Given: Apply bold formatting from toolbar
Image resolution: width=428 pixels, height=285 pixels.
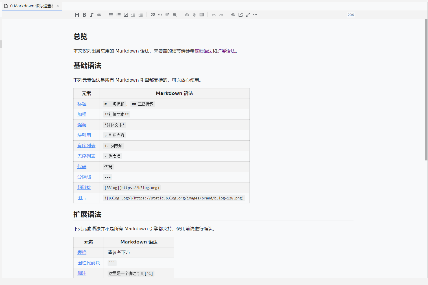Looking at the screenshot, I should 84,15.
